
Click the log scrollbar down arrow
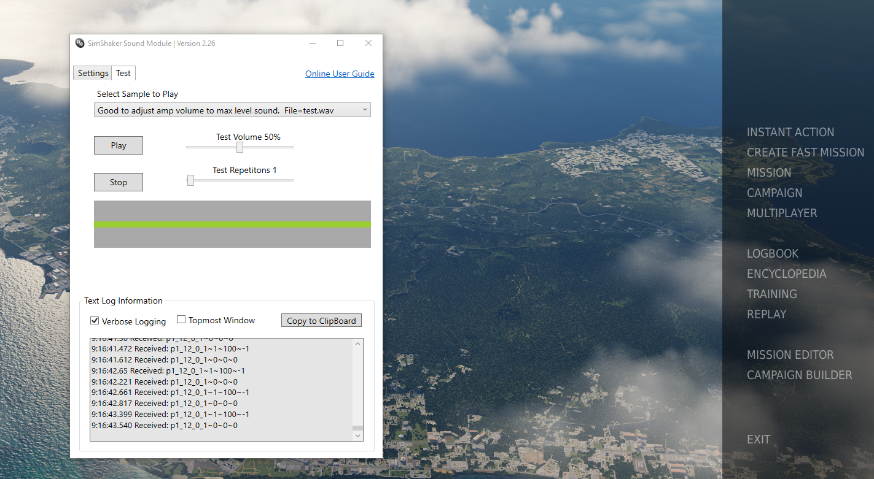click(x=359, y=435)
